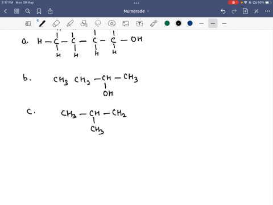The image size is (273, 205).
Task: Tap the battery status indicator
Action: click(x=268, y=2)
